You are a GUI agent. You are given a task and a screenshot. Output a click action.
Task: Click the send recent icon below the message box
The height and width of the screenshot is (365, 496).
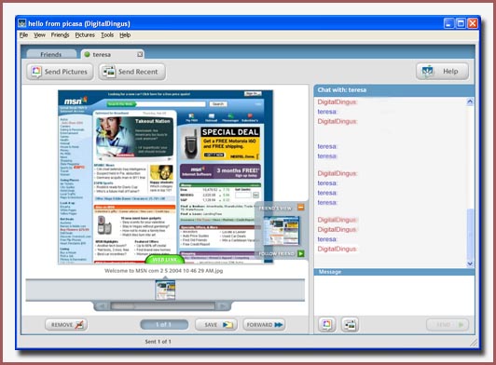[x=350, y=325]
